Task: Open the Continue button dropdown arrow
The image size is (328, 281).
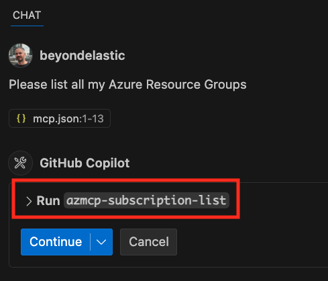Action: [101, 242]
